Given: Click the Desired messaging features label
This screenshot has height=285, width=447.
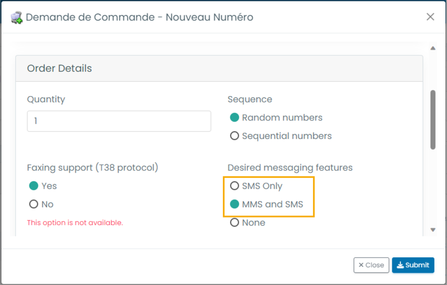Looking at the screenshot, I should pyautogui.click(x=290, y=168).
